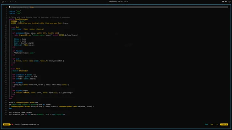The image size is (232, 130).
Task: Click the def by_theme line
Action: click(17, 83)
